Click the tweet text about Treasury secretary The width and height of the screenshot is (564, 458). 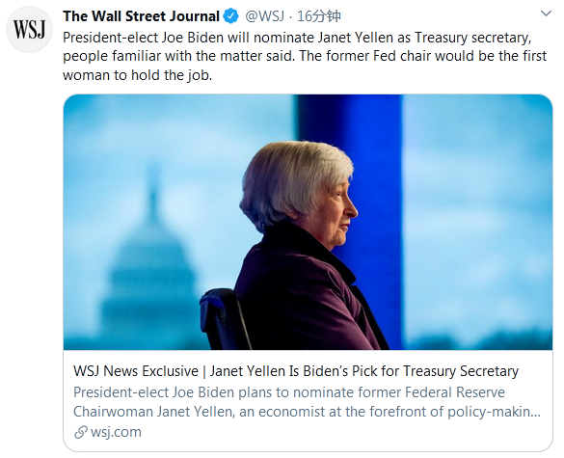(x=305, y=56)
